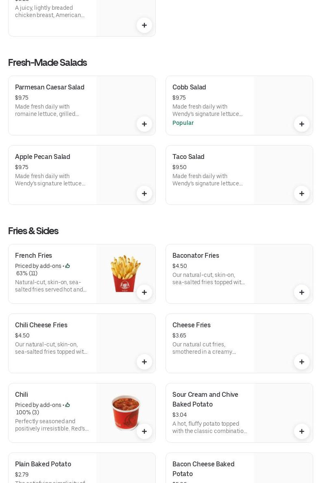327x483 pixels.
Task: Add Sour Cream and Chive Baked Potato
Action: pyautogui.click(x=302, y=431)
